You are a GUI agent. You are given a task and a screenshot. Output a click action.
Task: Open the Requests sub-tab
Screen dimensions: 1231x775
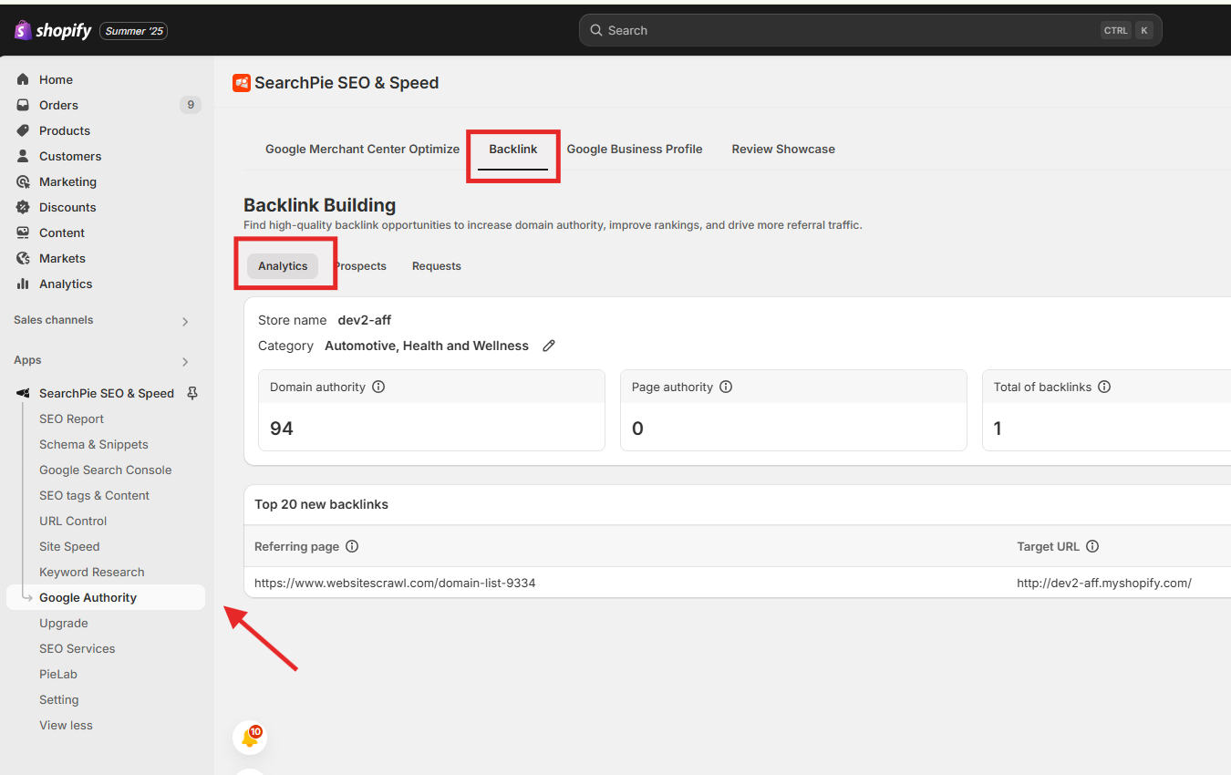(436, 266)
